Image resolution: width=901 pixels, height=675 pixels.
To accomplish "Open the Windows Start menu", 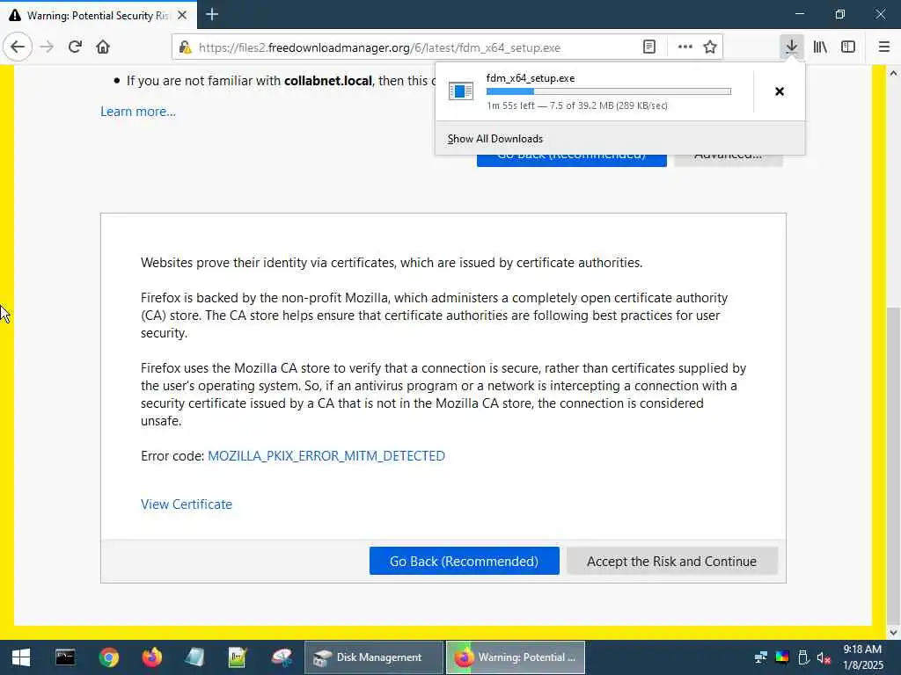I will pyautogui.click(x=21, y=657).
